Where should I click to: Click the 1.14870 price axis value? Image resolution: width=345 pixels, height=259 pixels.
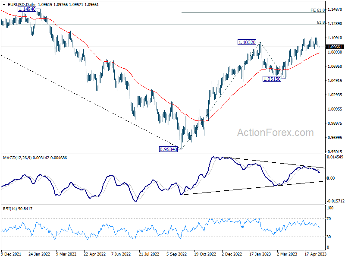335,9
